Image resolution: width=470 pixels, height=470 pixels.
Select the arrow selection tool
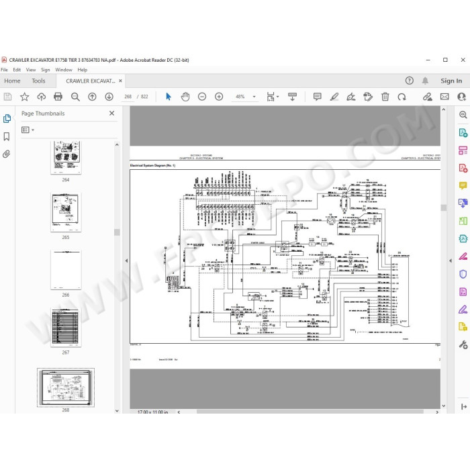click(169, 97)
